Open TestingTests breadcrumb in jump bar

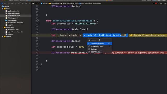point(54,3)
